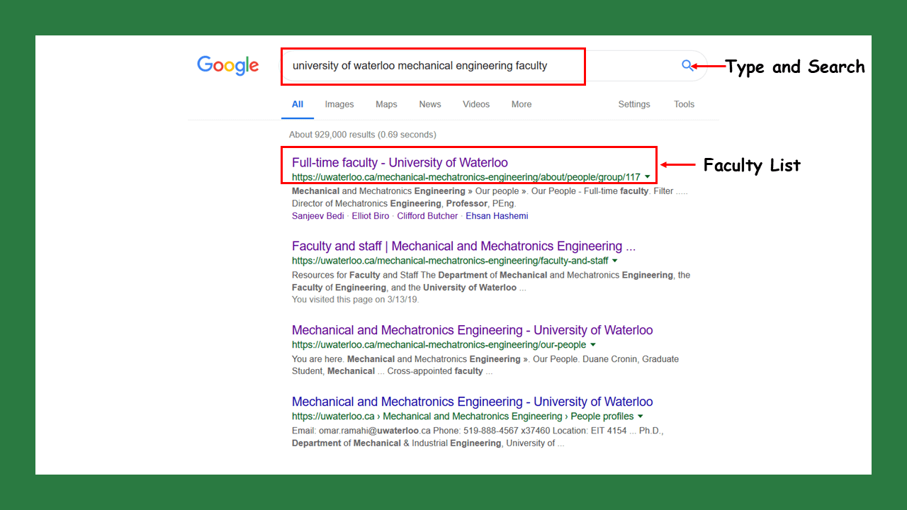This screenshot has width=907, height=510.
Task: Open the Ehsan Hashemi sitelink
Action: click(x=497, y=216)
